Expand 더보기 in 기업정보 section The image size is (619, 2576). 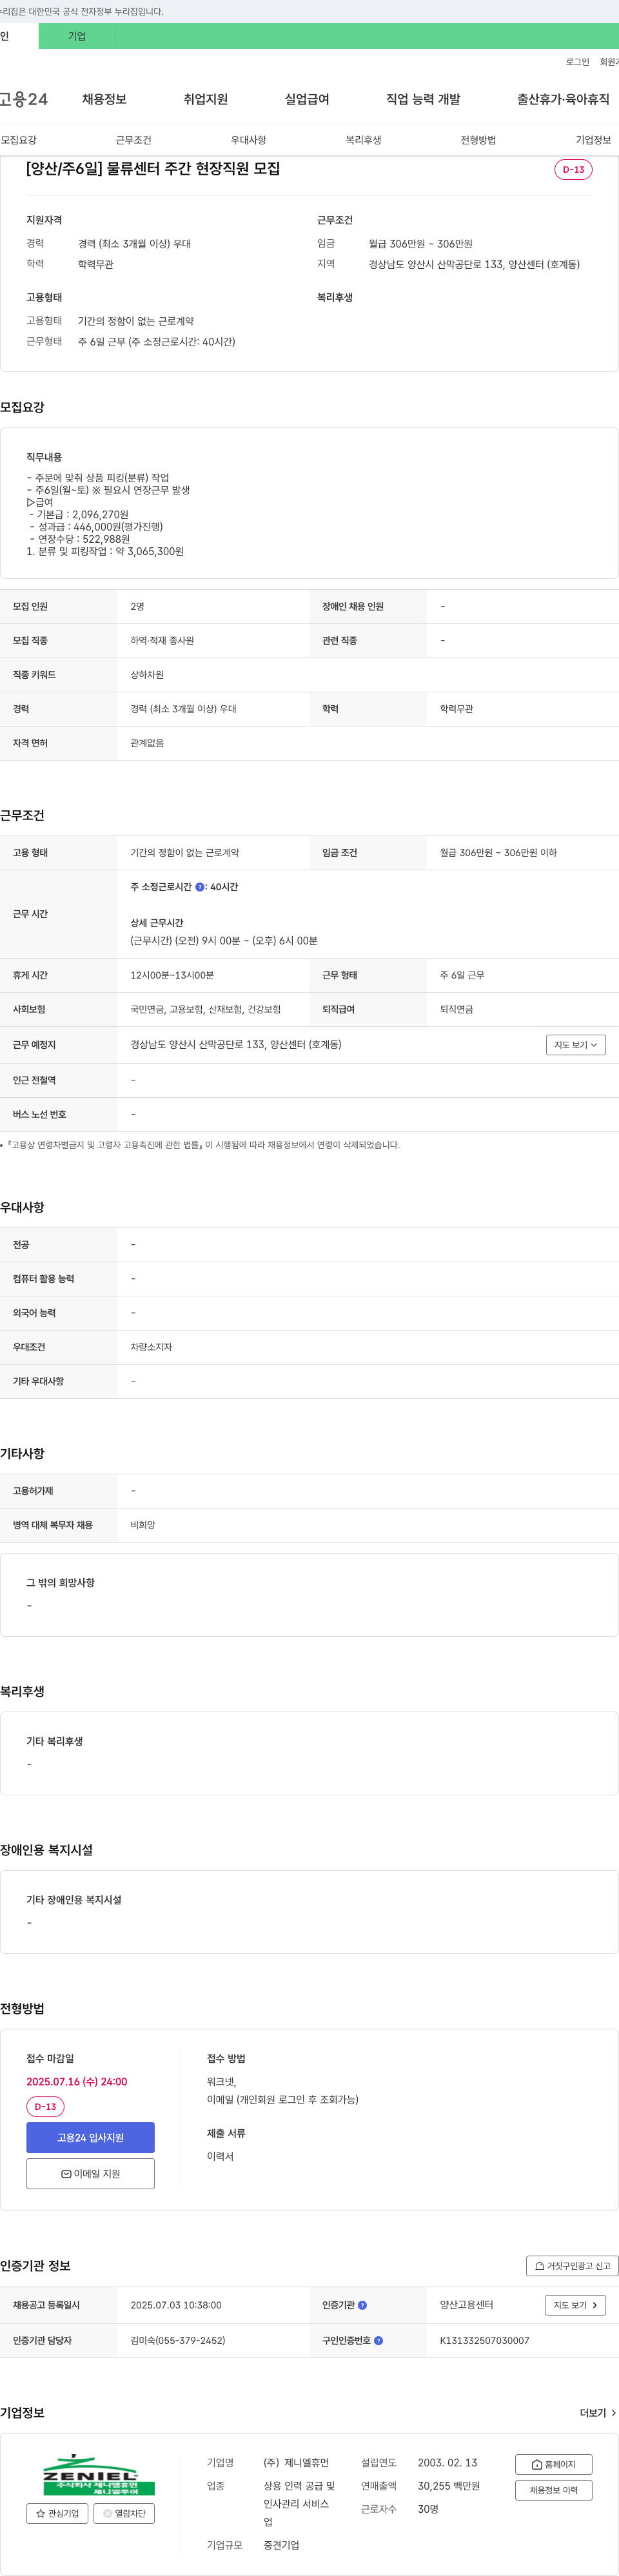pyautogui.click(x=598, y=2413)
